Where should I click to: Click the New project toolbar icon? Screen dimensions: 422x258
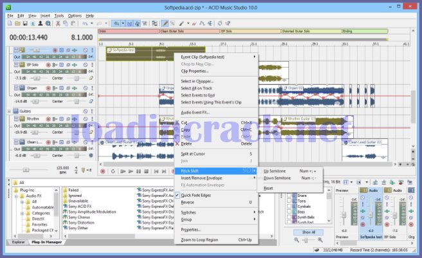10,24
